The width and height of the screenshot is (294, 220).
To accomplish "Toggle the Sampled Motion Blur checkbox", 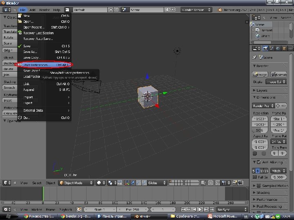I will coord(258,186).
